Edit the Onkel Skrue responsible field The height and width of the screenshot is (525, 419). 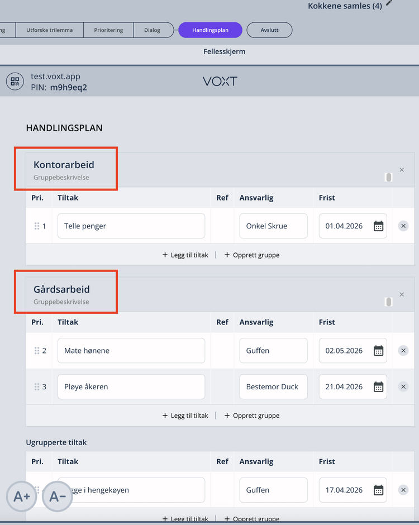pyautogui.click(x=273, y=226)
